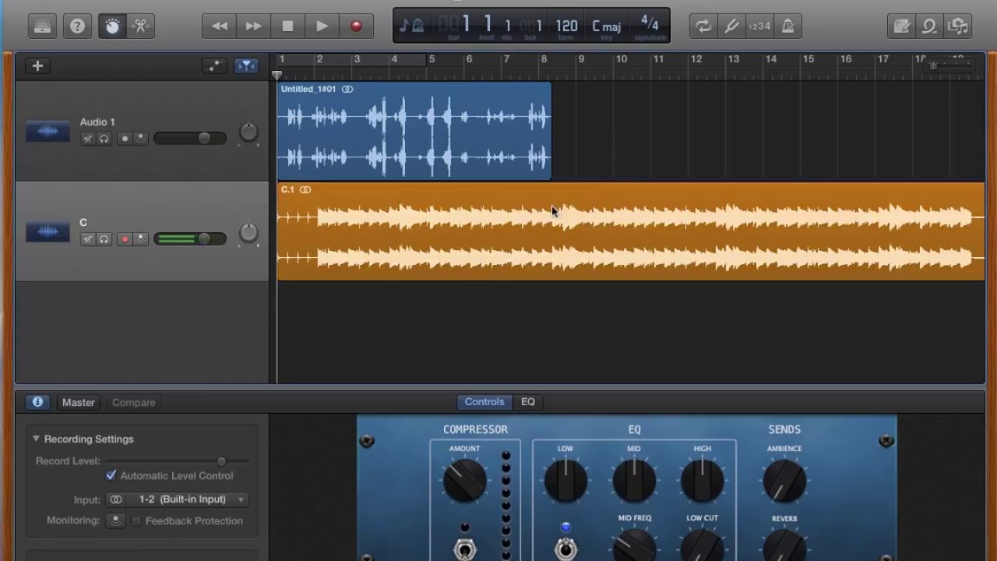Image resolution: width=997 pixels, height=561 pixels.
Task: Click the playhead marker at bar 1
Action: (x=277, y=76)
